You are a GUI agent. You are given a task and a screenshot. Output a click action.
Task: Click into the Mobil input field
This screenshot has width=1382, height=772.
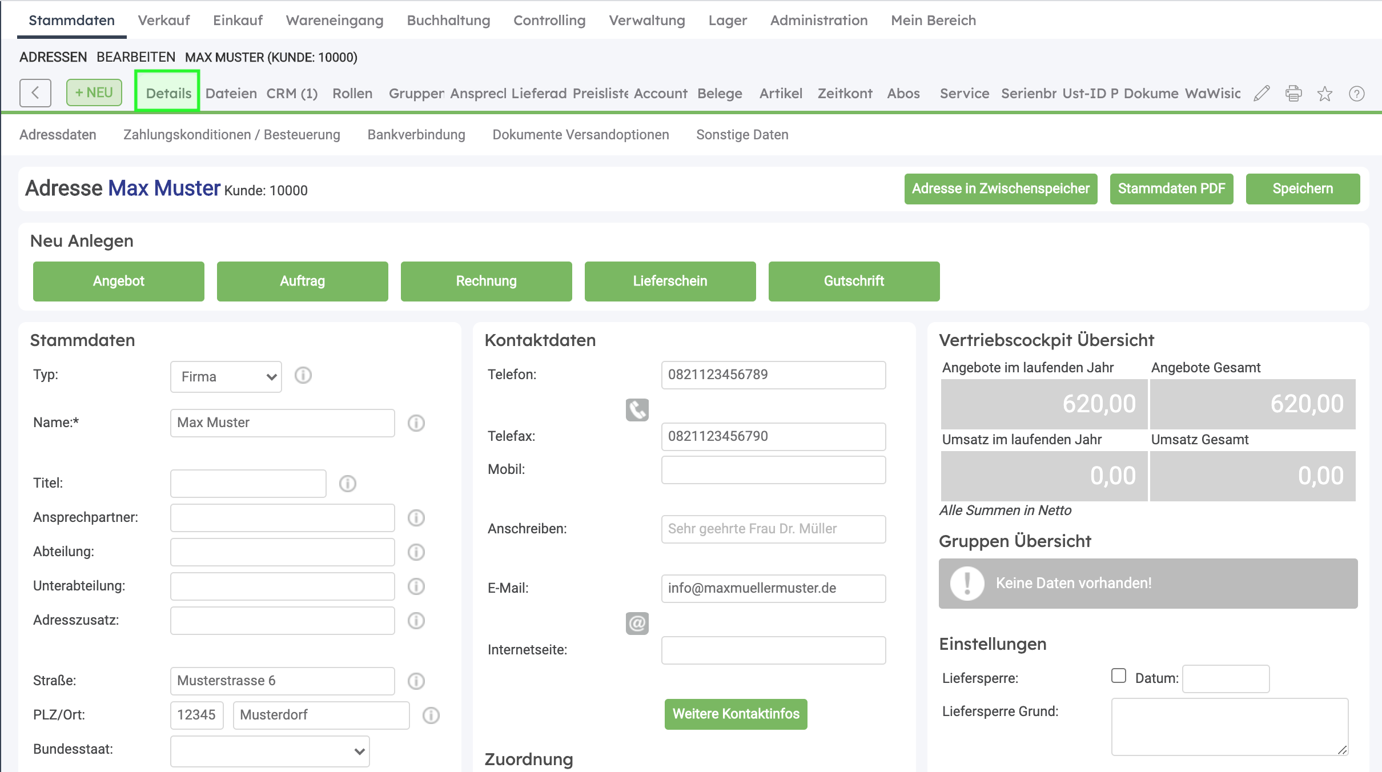pyautogui.click(x=774, y=469)
